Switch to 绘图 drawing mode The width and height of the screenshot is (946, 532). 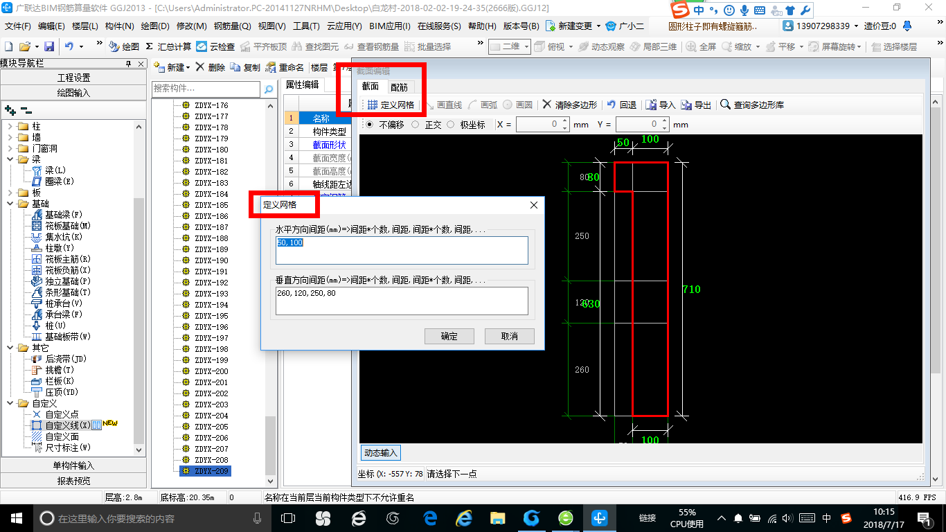(124, 46)
